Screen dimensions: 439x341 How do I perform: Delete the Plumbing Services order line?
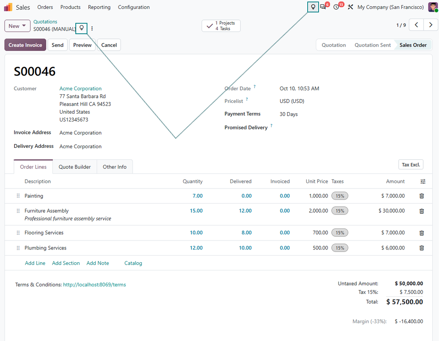[x=422, y=248]
